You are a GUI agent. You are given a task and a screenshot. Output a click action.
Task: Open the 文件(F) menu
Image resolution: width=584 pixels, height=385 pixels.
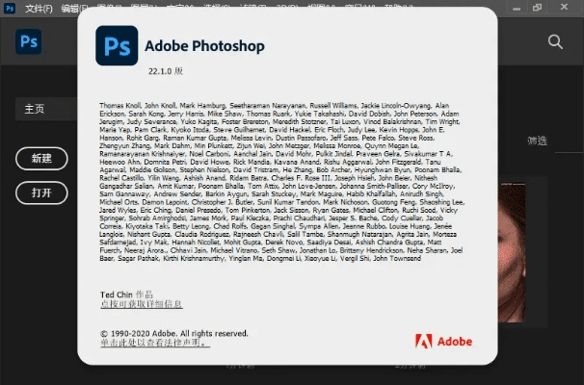[x=39, y=8]
